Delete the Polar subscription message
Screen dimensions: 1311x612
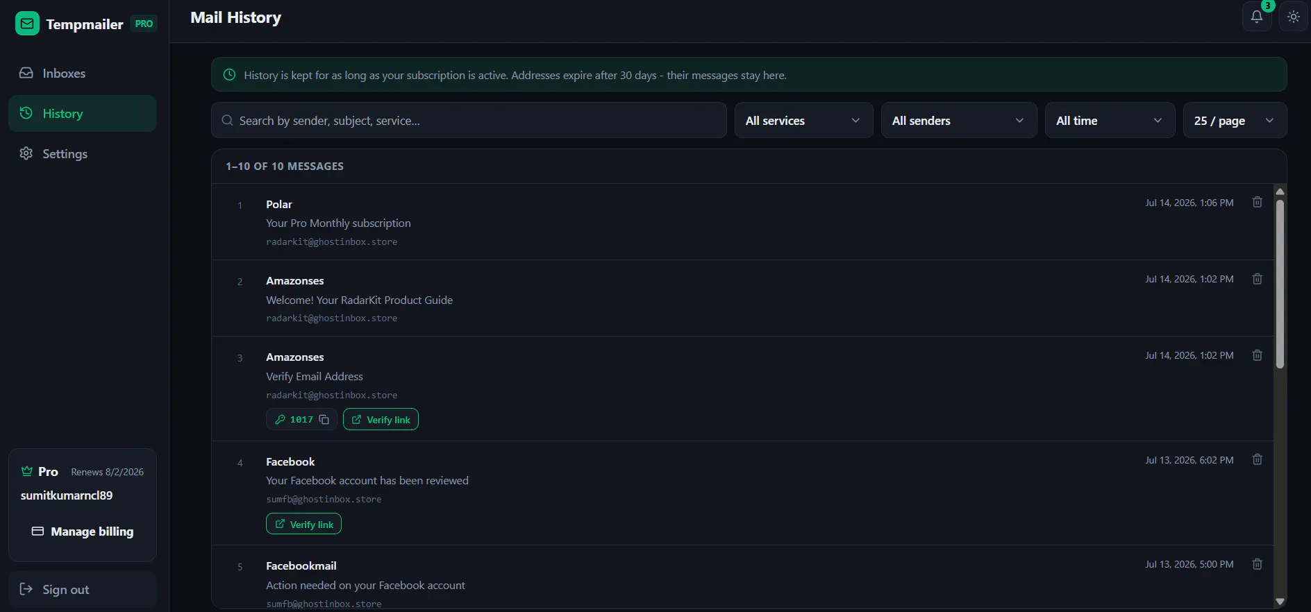pos(1257,202)
